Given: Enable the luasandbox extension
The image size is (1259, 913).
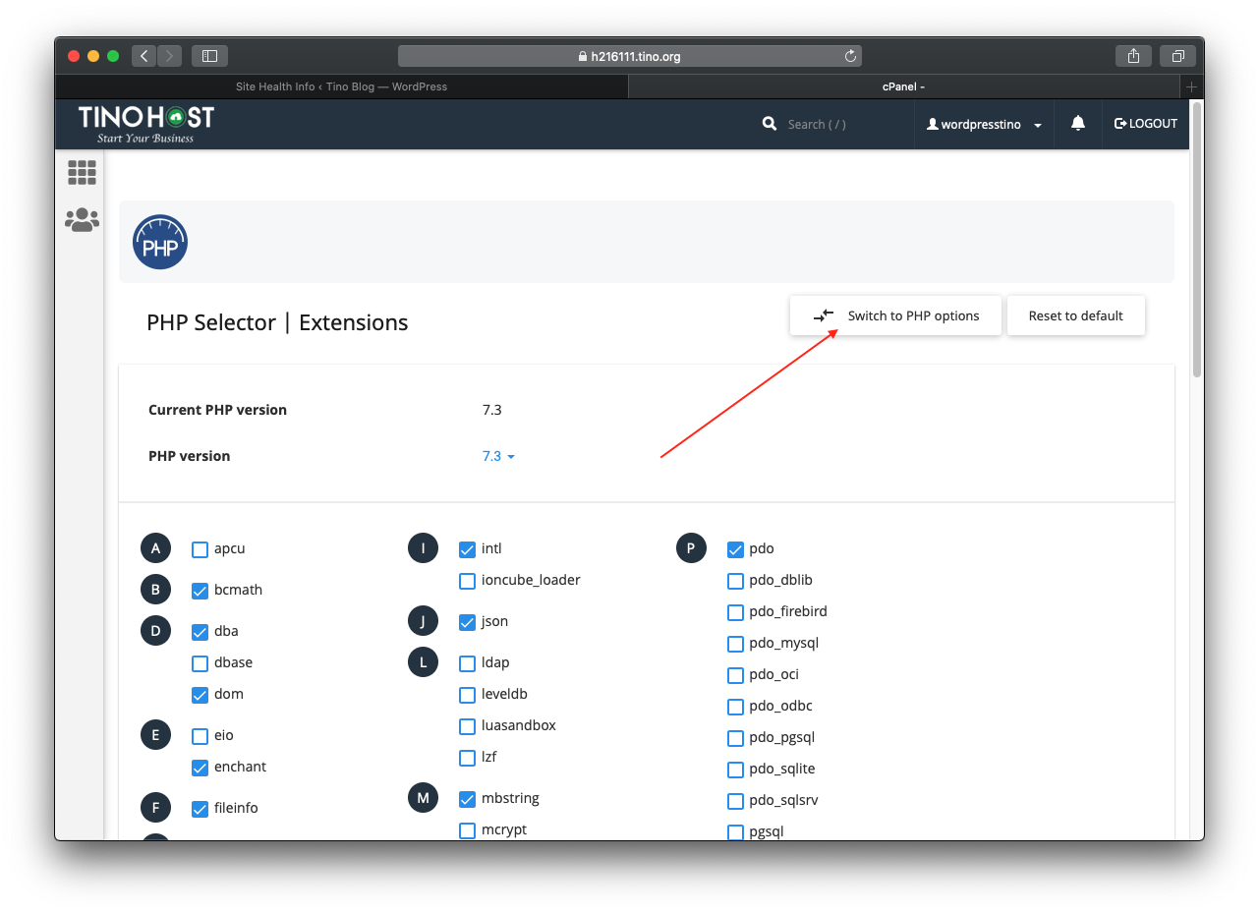Looking at the screenshot, I should click(x=468, y=726).
